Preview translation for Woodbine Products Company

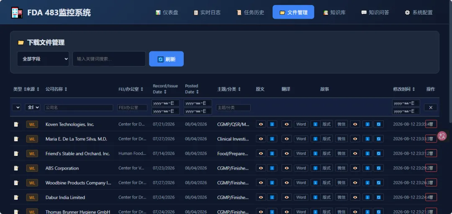pyautogui.click(x=287, y=183)
